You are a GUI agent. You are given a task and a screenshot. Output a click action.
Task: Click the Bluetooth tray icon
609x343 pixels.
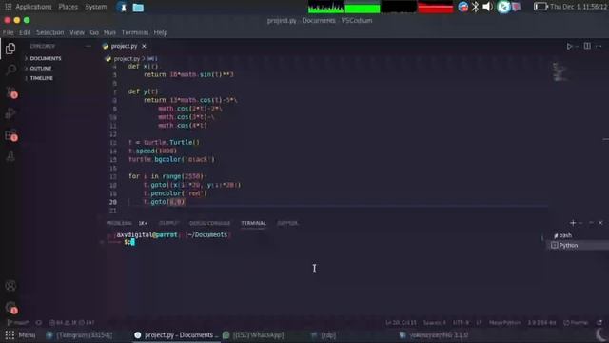tap(475, 7)
